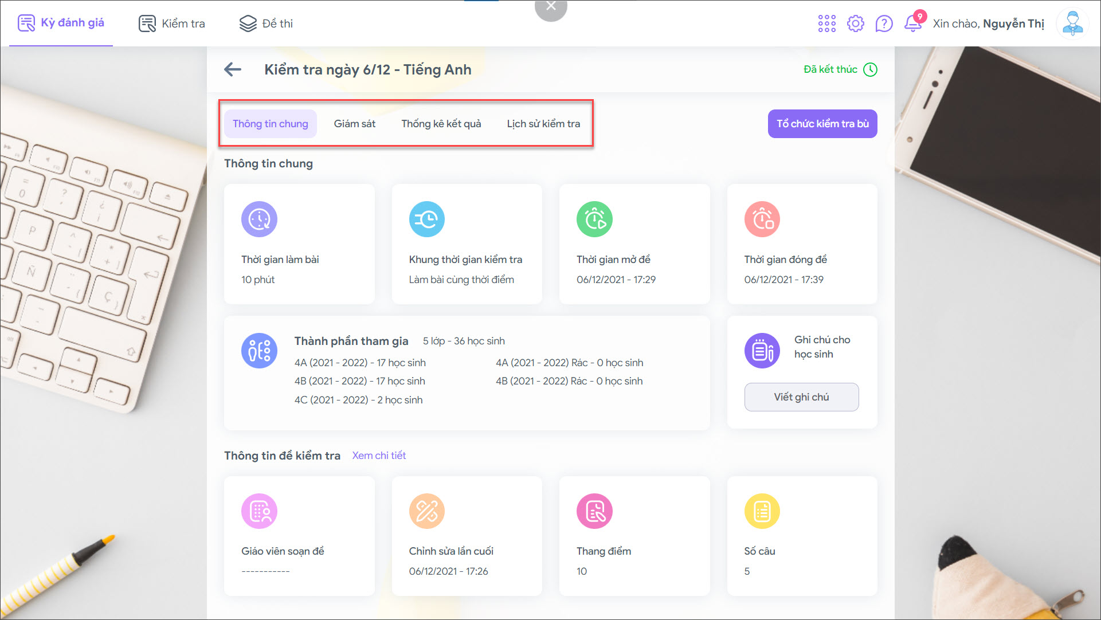Viewport: 1101px width, 620px height.
Task: Go to Kiểm tra menu
Action: pos(172,23)
